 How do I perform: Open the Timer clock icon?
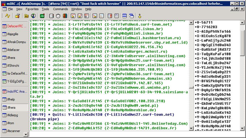pyautogui.click(x=58, y=16)
